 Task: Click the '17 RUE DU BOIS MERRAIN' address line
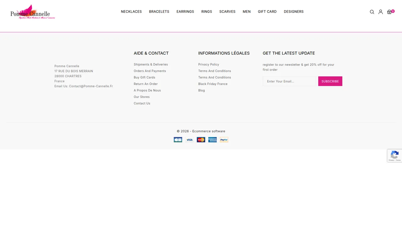73,71
